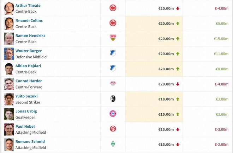The height and width of the screenshot is (153, 233).
Task: Click Paul Nebel's €15.00m market value
Action: pyautogui.click(x=166, y=129)
